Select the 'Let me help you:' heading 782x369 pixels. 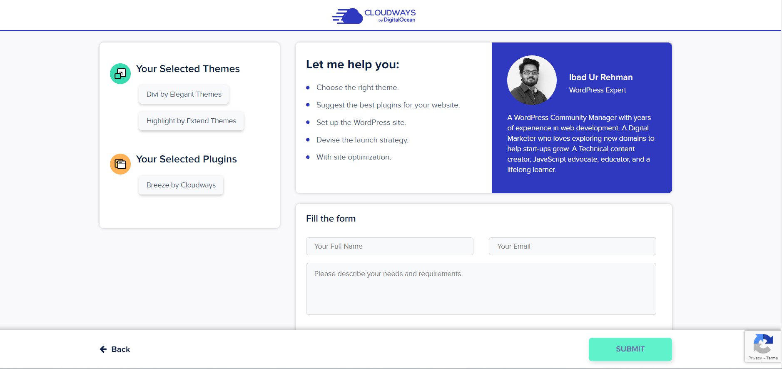[352, 65]
